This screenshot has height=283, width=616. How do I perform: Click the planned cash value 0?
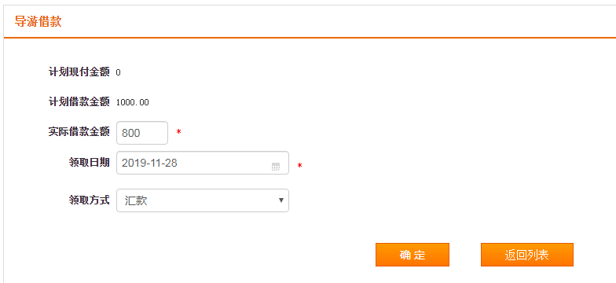click(118, 72)
